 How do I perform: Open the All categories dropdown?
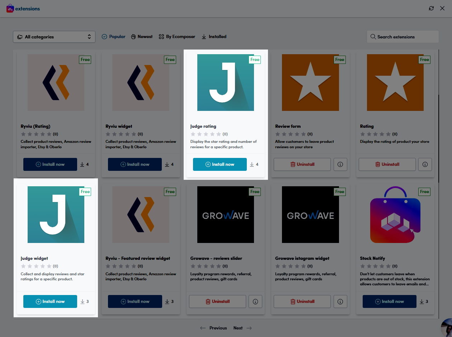[54, 37]
